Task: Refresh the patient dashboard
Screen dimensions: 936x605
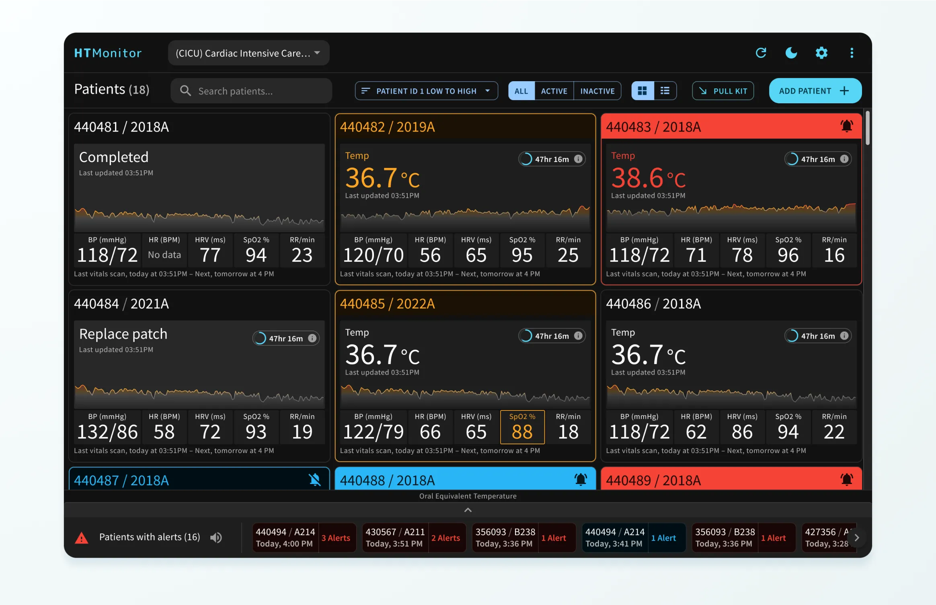Action: pos(761,53)
